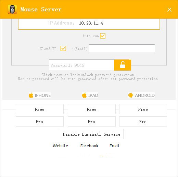
Task: Click the IPAD apple logo icon
Action: tap(84, 95)
